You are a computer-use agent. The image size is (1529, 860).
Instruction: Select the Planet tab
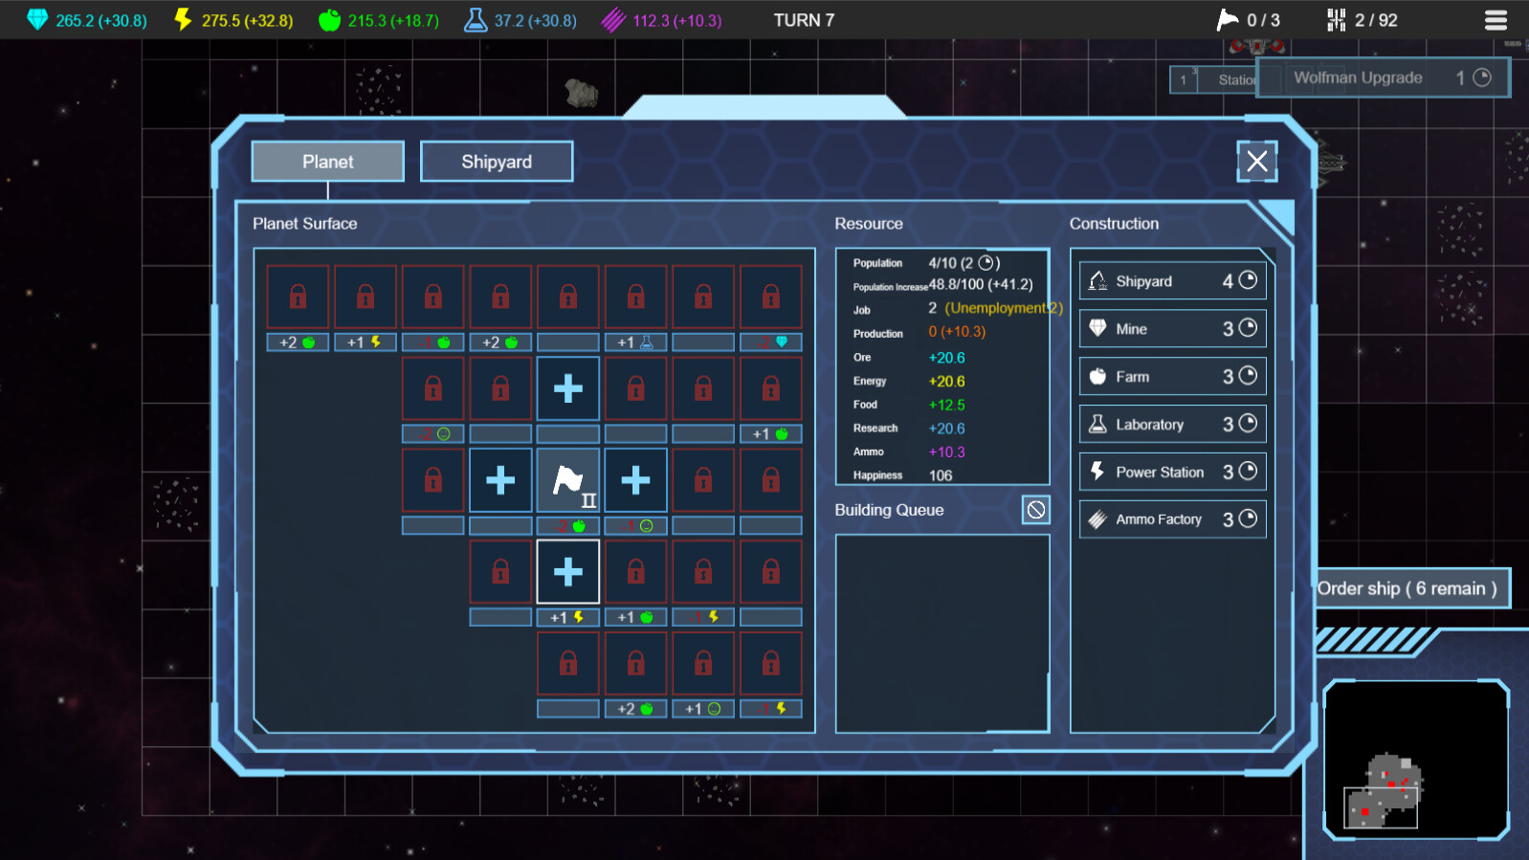pyautogui.click(x=328, y=162)
